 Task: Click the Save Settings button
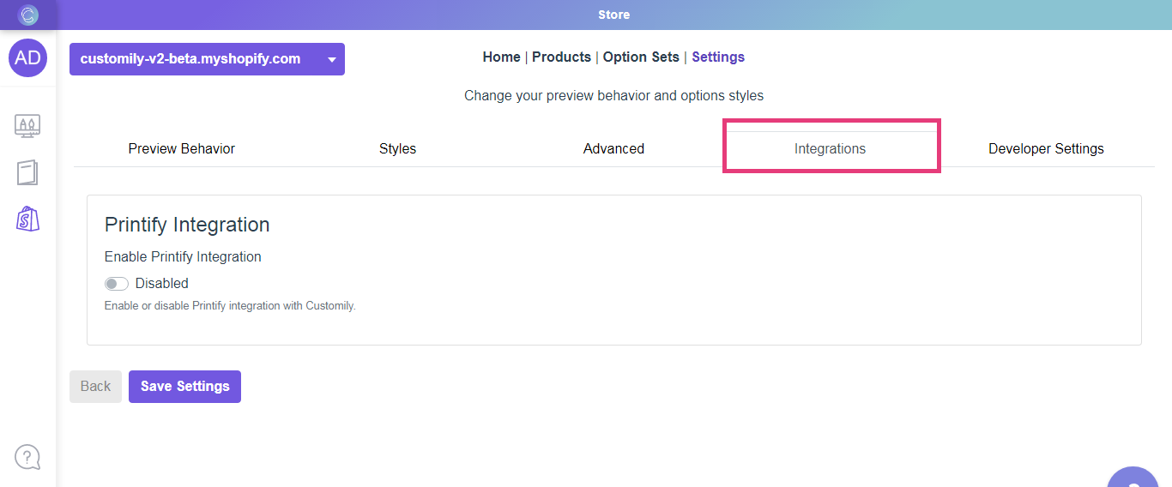[184, 387]
